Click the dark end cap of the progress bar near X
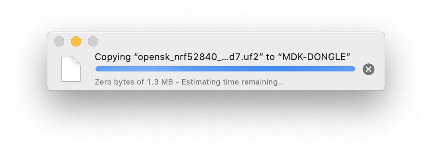432x153 pixels. point(353,69)
